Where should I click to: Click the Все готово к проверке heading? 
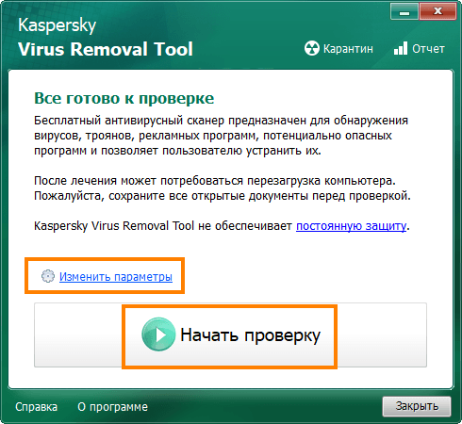coord(124,98)
